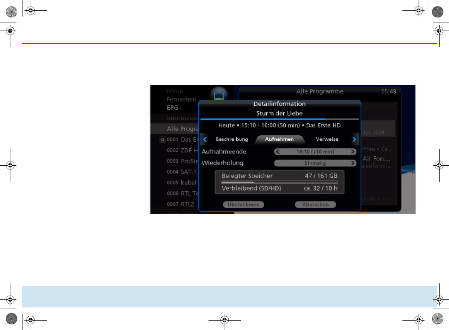Screen dimensions: 449x330
Task: Select channel 0001 Das Erste in the list
Action: click(175, 139)
